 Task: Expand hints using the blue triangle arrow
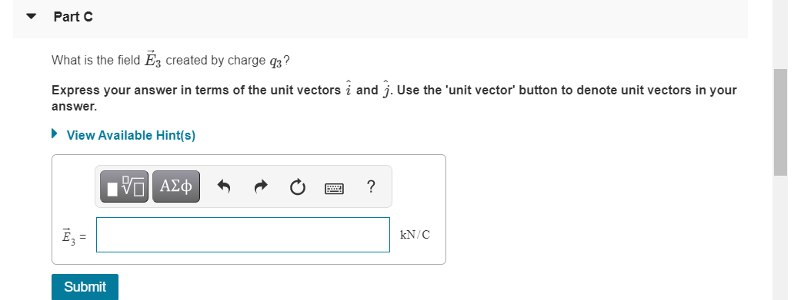coord(55,134)
